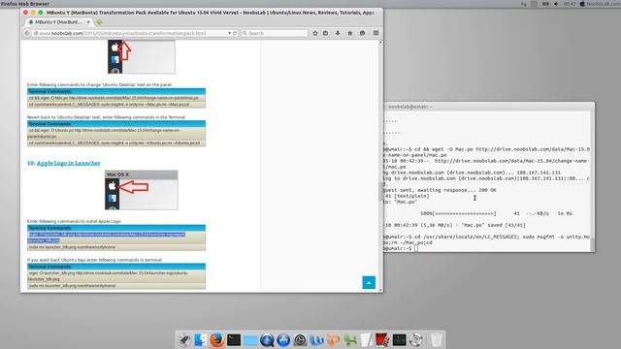Launch Firefox from the dock
This screenshot has width=621, height=349.
(217, 340)
